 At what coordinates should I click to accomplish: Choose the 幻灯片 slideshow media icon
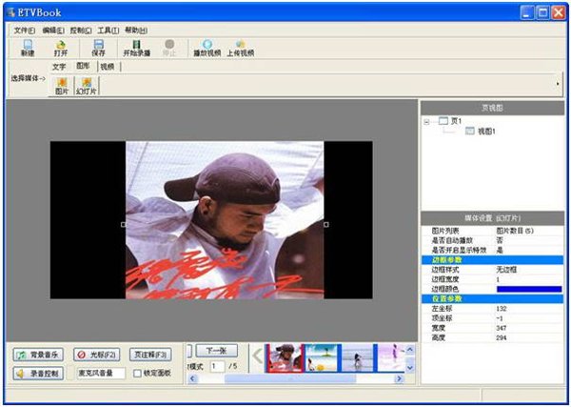coord(86,86)
